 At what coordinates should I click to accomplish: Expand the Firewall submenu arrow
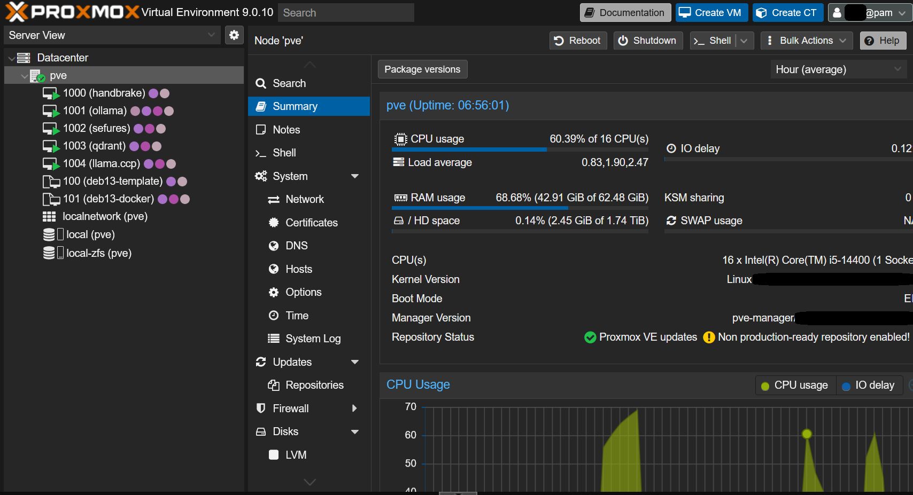click(354, 408)
